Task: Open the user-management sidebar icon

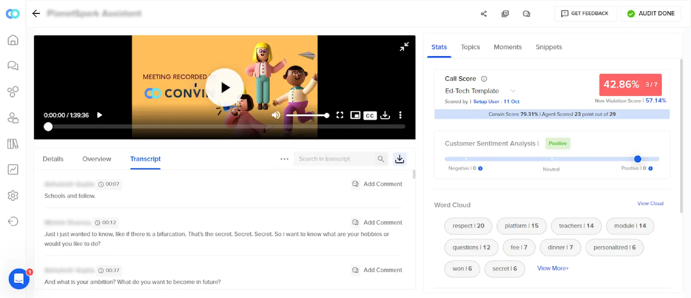Action: click(x=13, y=117)
